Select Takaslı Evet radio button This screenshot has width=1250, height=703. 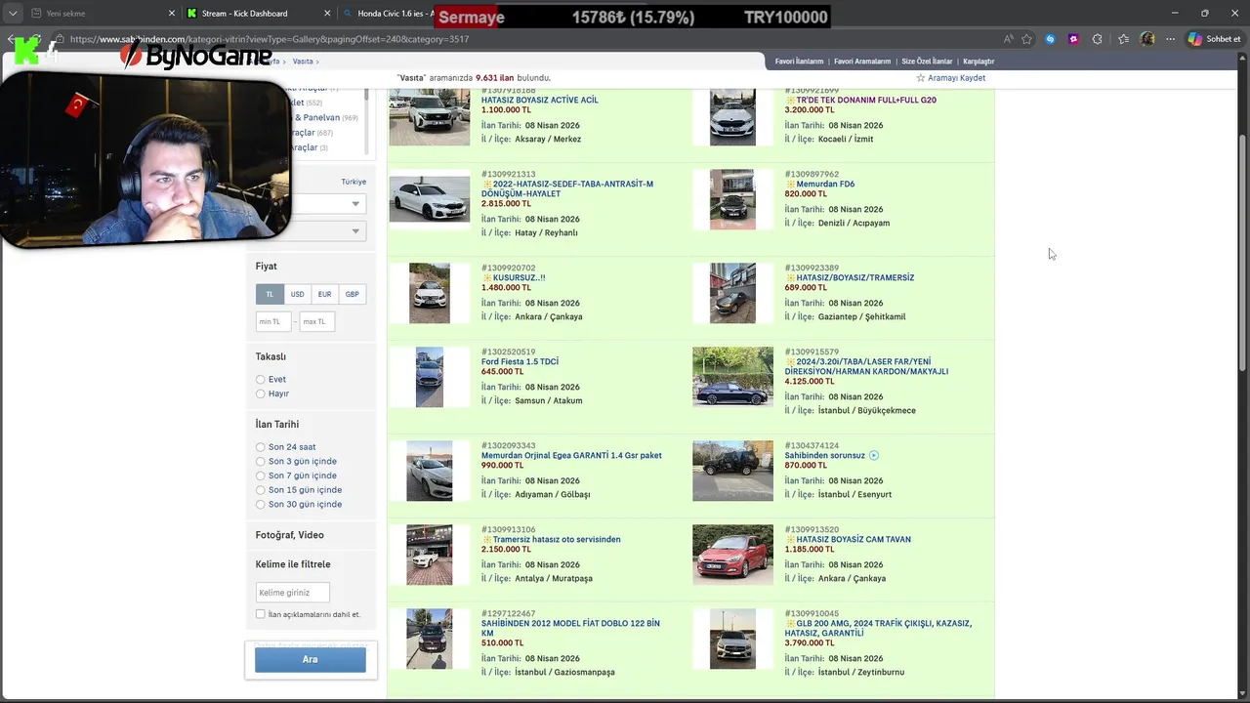pos(260,380)
